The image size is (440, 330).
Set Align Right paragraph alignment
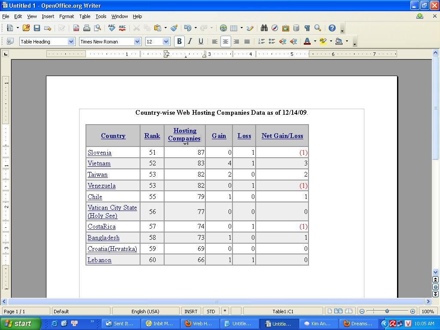click(x=236, y=42)
